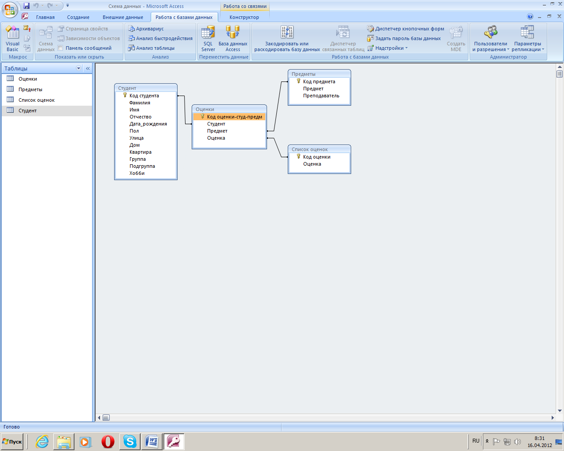Image resolution: width=564 pixels, height=451 pixels.
Task: Expand the Надстройки dropdown
Action: 388,48
